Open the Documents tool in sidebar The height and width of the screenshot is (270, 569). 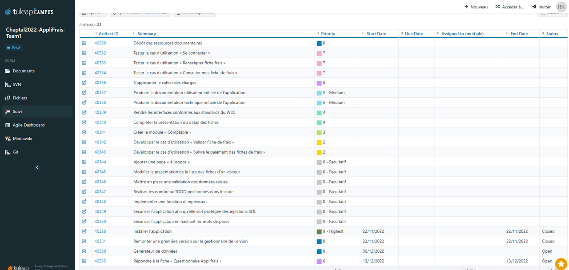tap(36, 71)
